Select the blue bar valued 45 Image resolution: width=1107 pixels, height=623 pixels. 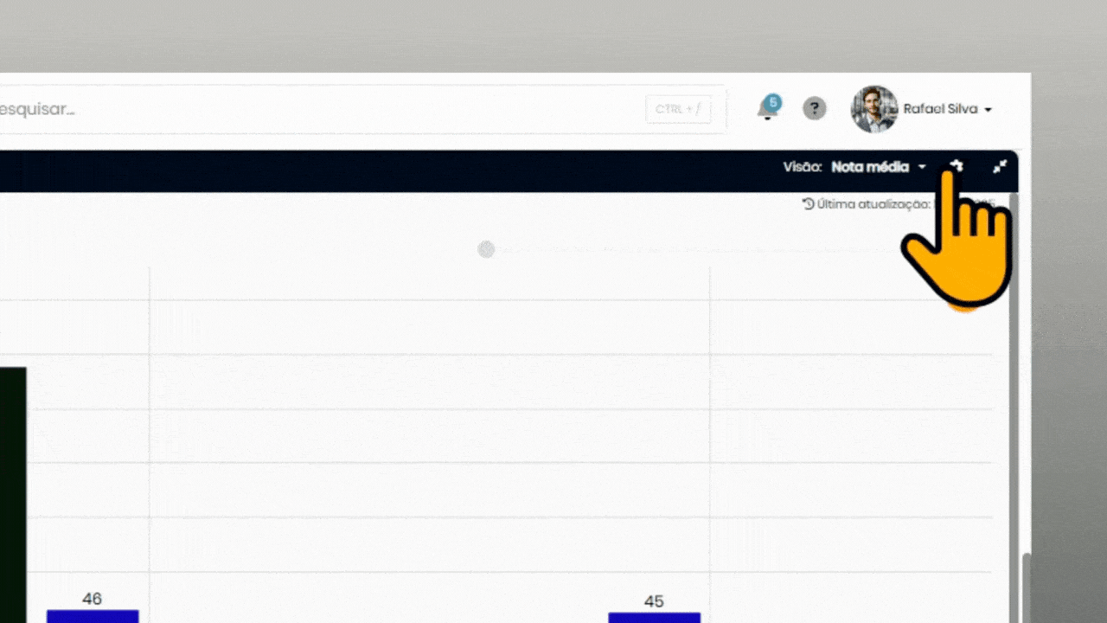coord(654,617)
